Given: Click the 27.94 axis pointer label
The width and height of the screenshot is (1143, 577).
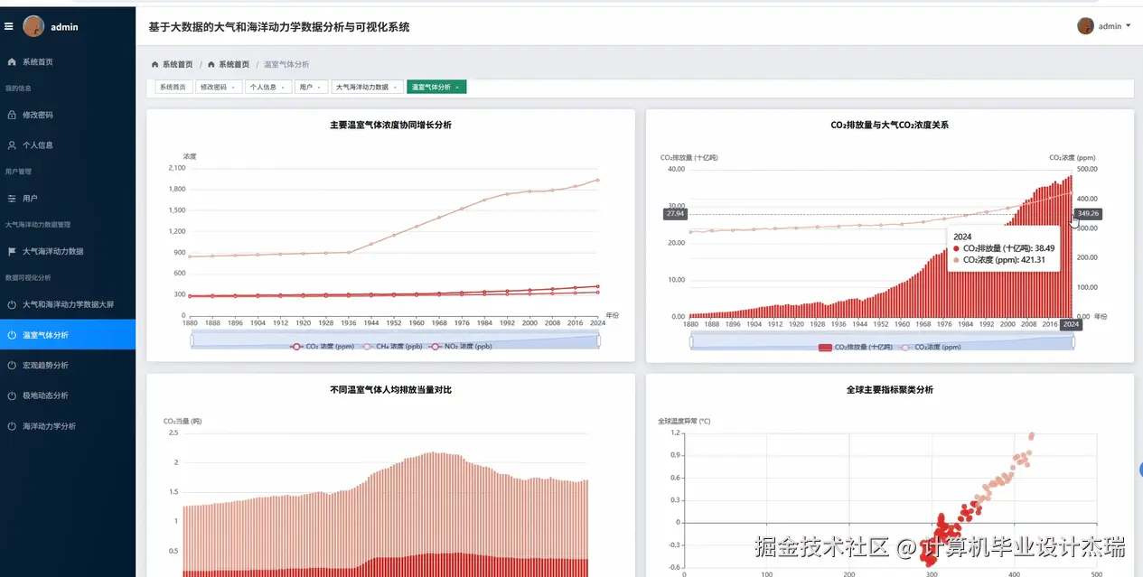Looking at the screenshot, I should 675,214.
